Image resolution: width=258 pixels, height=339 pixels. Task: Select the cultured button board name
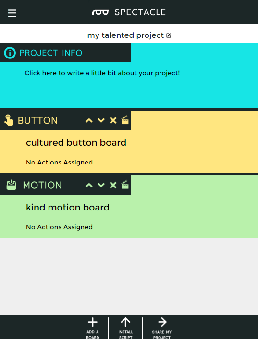click(76, 143)
